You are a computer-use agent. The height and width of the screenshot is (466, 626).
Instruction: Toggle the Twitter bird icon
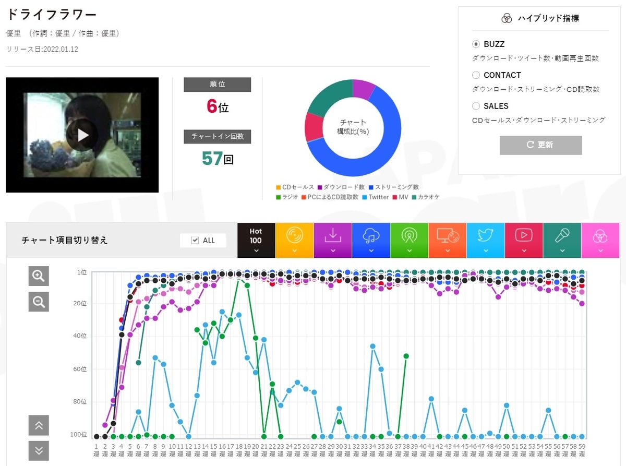tap(486, 236)
